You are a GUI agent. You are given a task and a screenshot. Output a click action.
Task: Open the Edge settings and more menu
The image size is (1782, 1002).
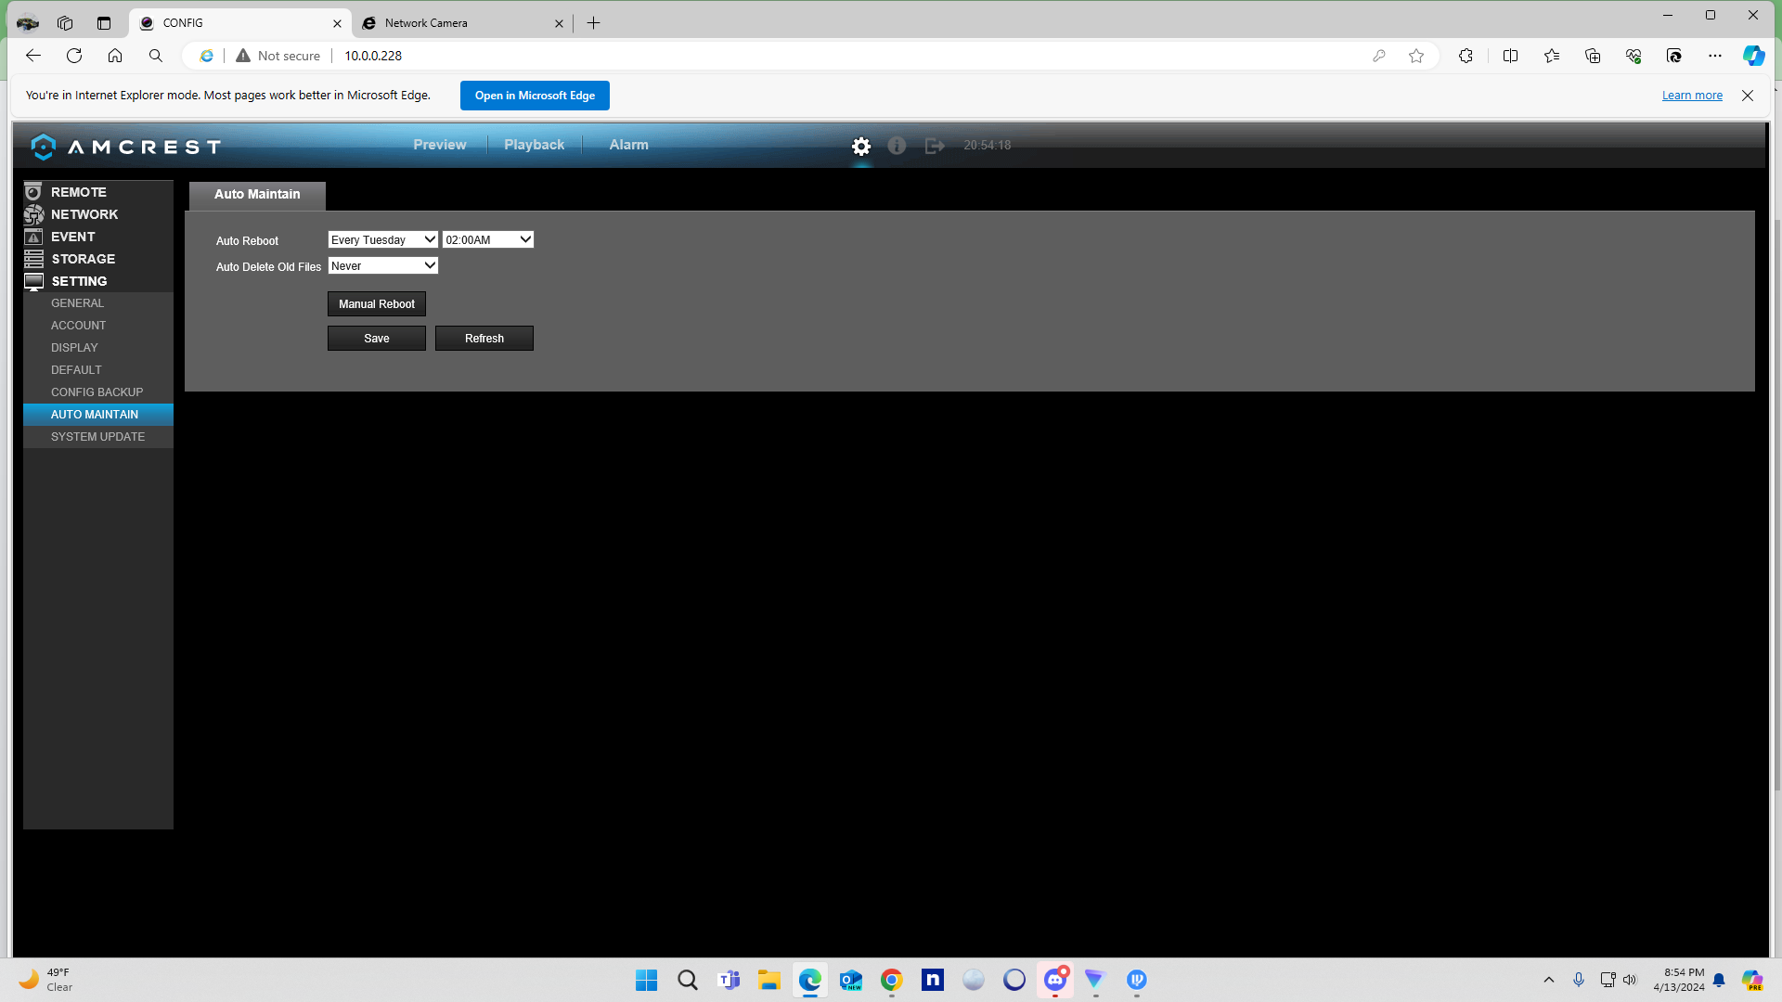(1715, 56)
